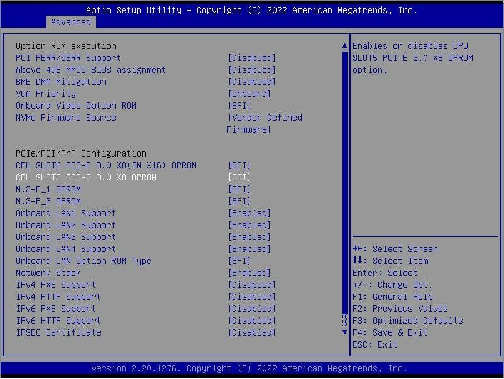Change CPU SLOT6 OPROM [EFI] value
The width and height of the screenshot is (504, 379).
239,165
